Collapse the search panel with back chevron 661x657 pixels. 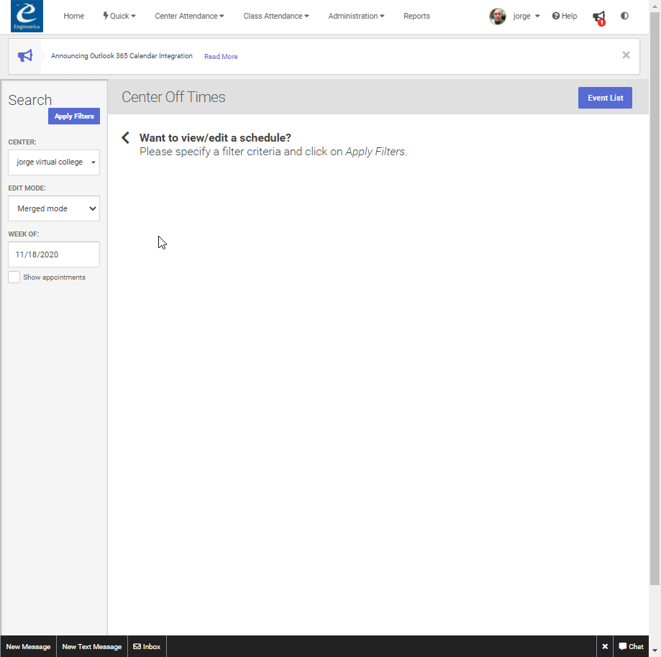125,138
